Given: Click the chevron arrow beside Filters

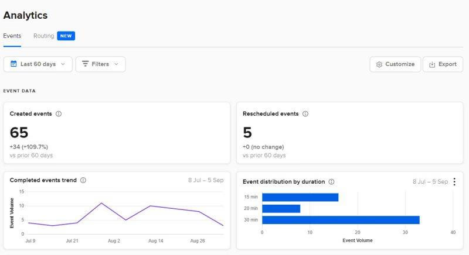Looking at the screenshot, I should 116,64.
